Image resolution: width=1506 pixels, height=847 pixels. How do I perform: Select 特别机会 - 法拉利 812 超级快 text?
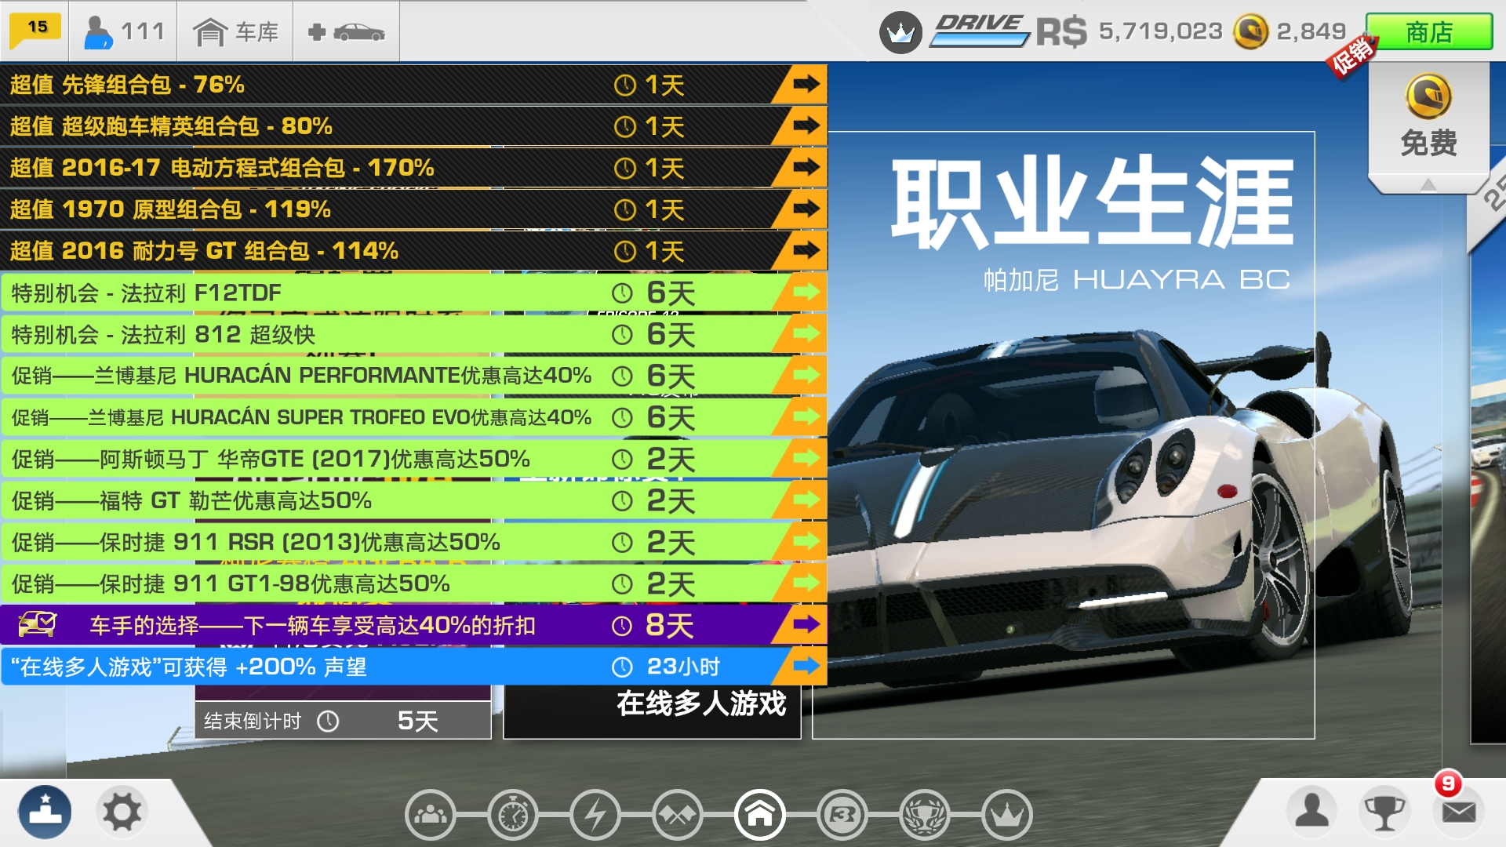tap(163, 334)
